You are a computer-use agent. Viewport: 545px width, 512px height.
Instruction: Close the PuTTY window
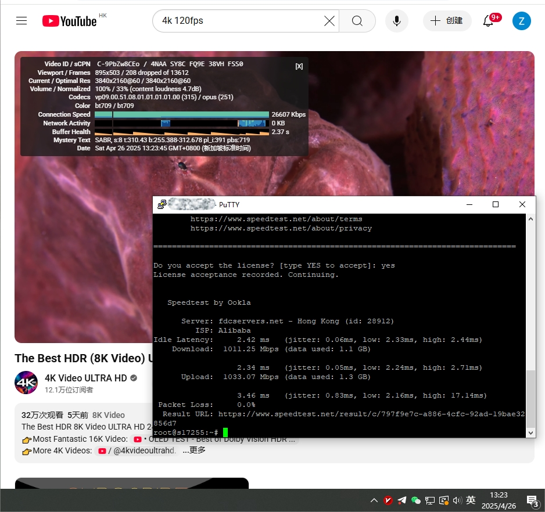point(522,204)
